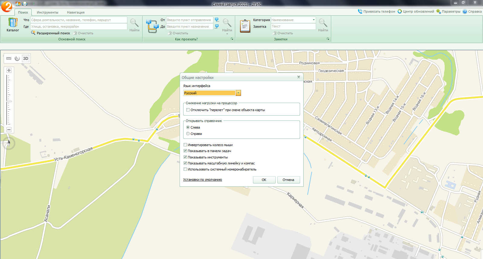This screenshot has height=259, width=483.
Task: Pick departure point on map icon
Action: click(x=217, y=20)
